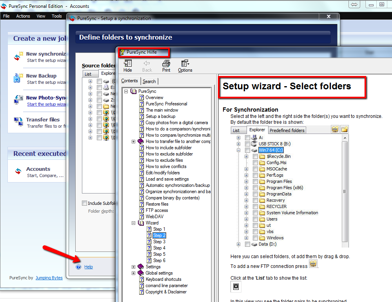This screenshot has height=302, width=392.
Task: Toggle the Include Subfolders checkbox
Action: click(x=85, y=203)
